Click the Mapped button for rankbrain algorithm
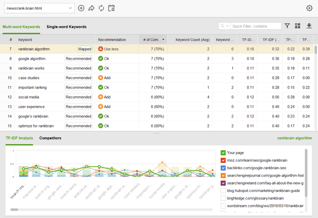The height and width of the screenshot is (218, 318). 84,49
